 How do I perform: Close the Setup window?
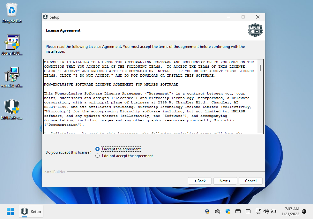(x=258, y=17)
